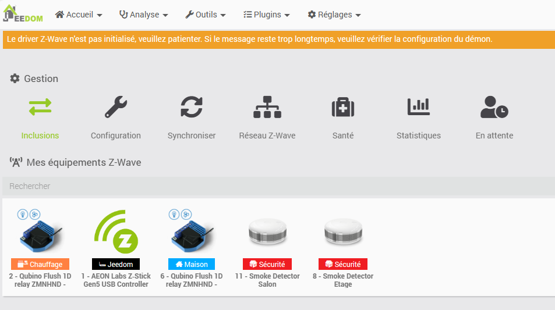Click the Jeedom logo

(x=23, y=13)
